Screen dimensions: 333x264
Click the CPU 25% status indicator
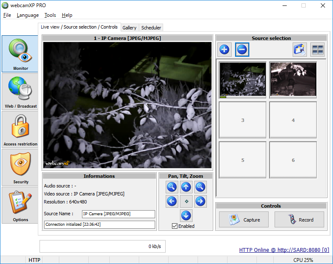point(303,260)
